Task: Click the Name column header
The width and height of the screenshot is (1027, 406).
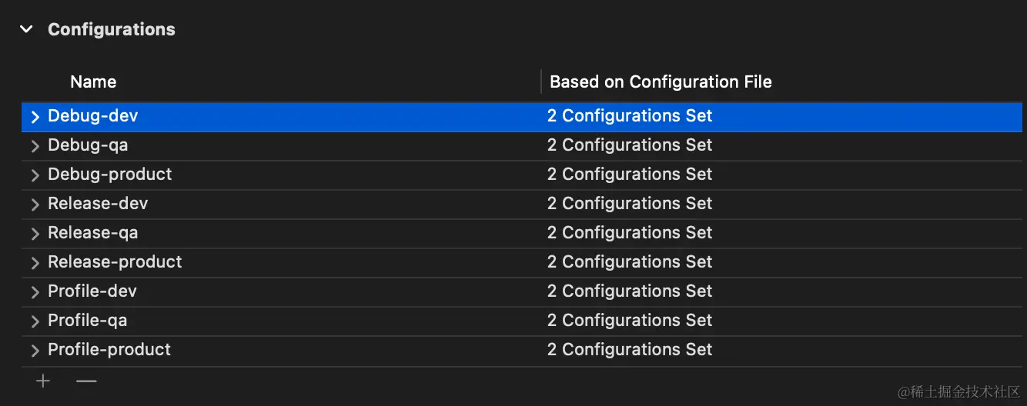Action: click(x=93, y=82)
